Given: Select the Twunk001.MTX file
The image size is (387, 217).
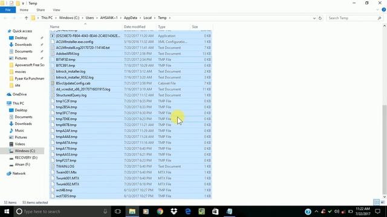Looking at the screenshot, I should point(67,178).
